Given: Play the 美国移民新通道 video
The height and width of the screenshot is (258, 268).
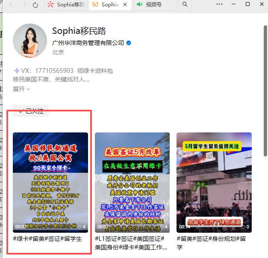Looking at the screenshot, I should pyautogui.click(x=50, y=183).
